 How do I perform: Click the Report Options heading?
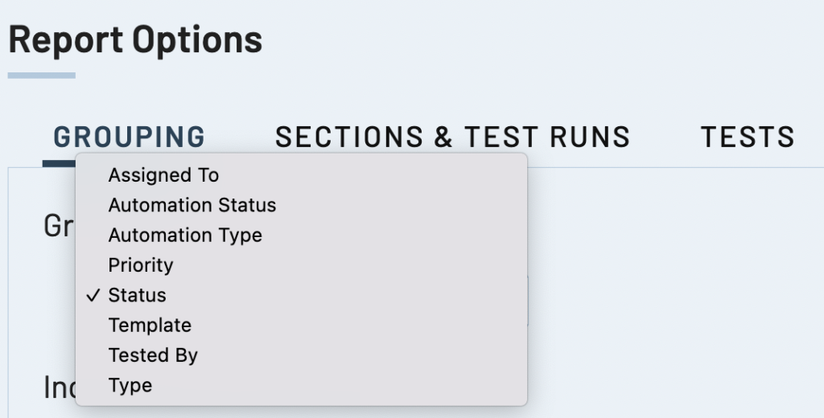[135, 39]
